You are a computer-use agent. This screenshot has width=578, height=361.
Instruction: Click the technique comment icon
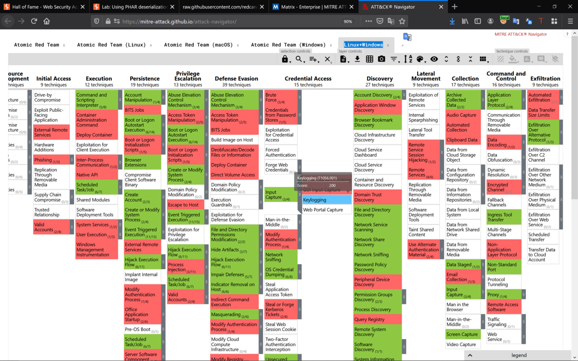[x=541, y=59]
